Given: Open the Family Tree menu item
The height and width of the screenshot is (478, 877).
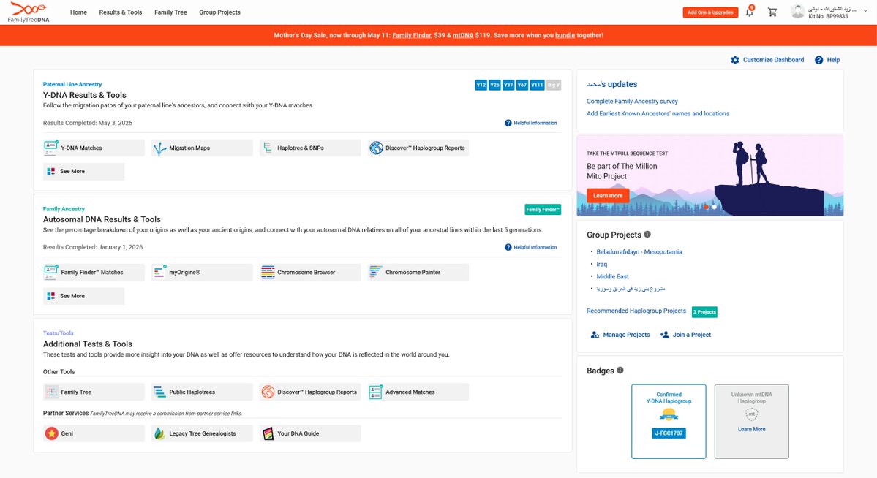Looking at the screenshot, I should 170,12.
